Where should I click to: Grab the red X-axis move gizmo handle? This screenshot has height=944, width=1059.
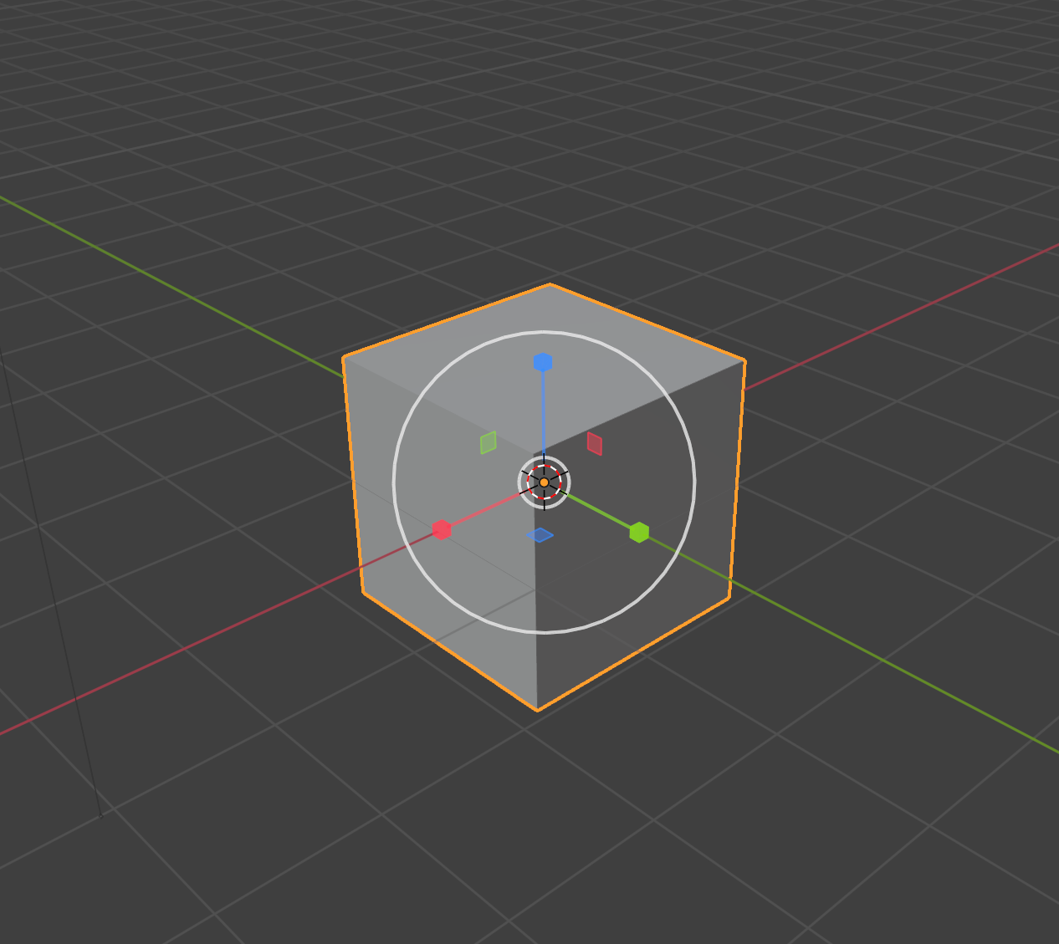442,529
